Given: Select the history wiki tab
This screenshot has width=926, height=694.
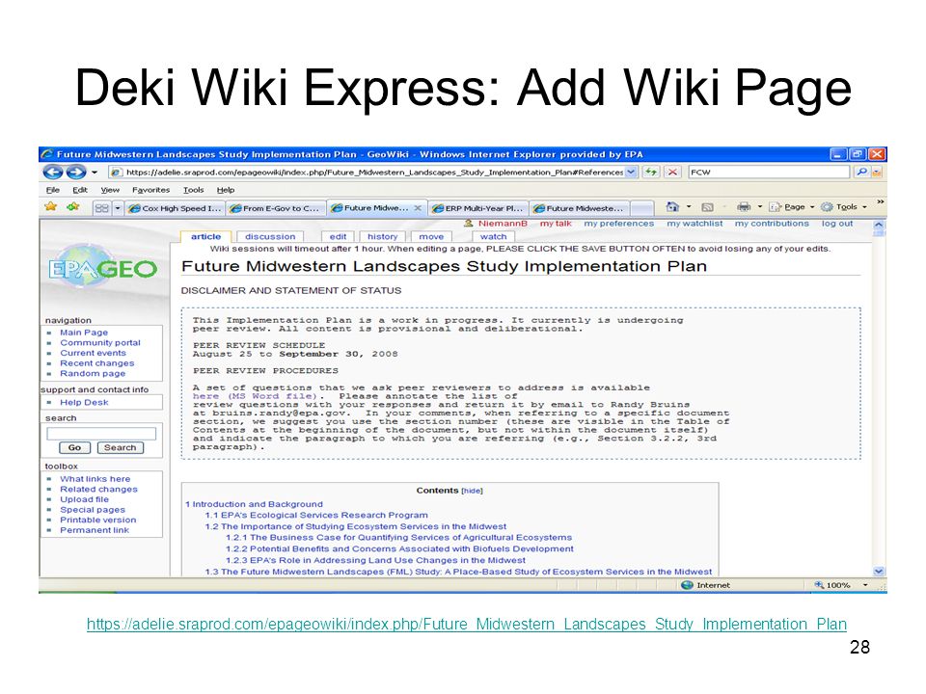Looking at the screenshot, I should point(382,237).
